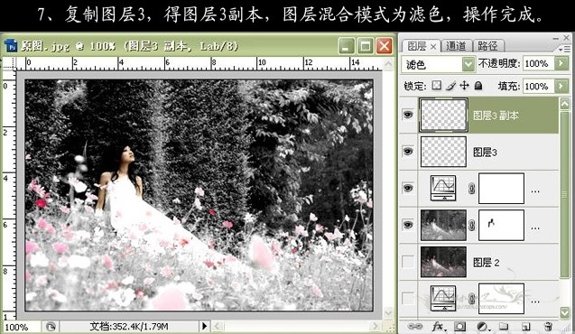575x334 pixels.
Task: Click the status bar document info icon
Action: [x=51, y=326]
